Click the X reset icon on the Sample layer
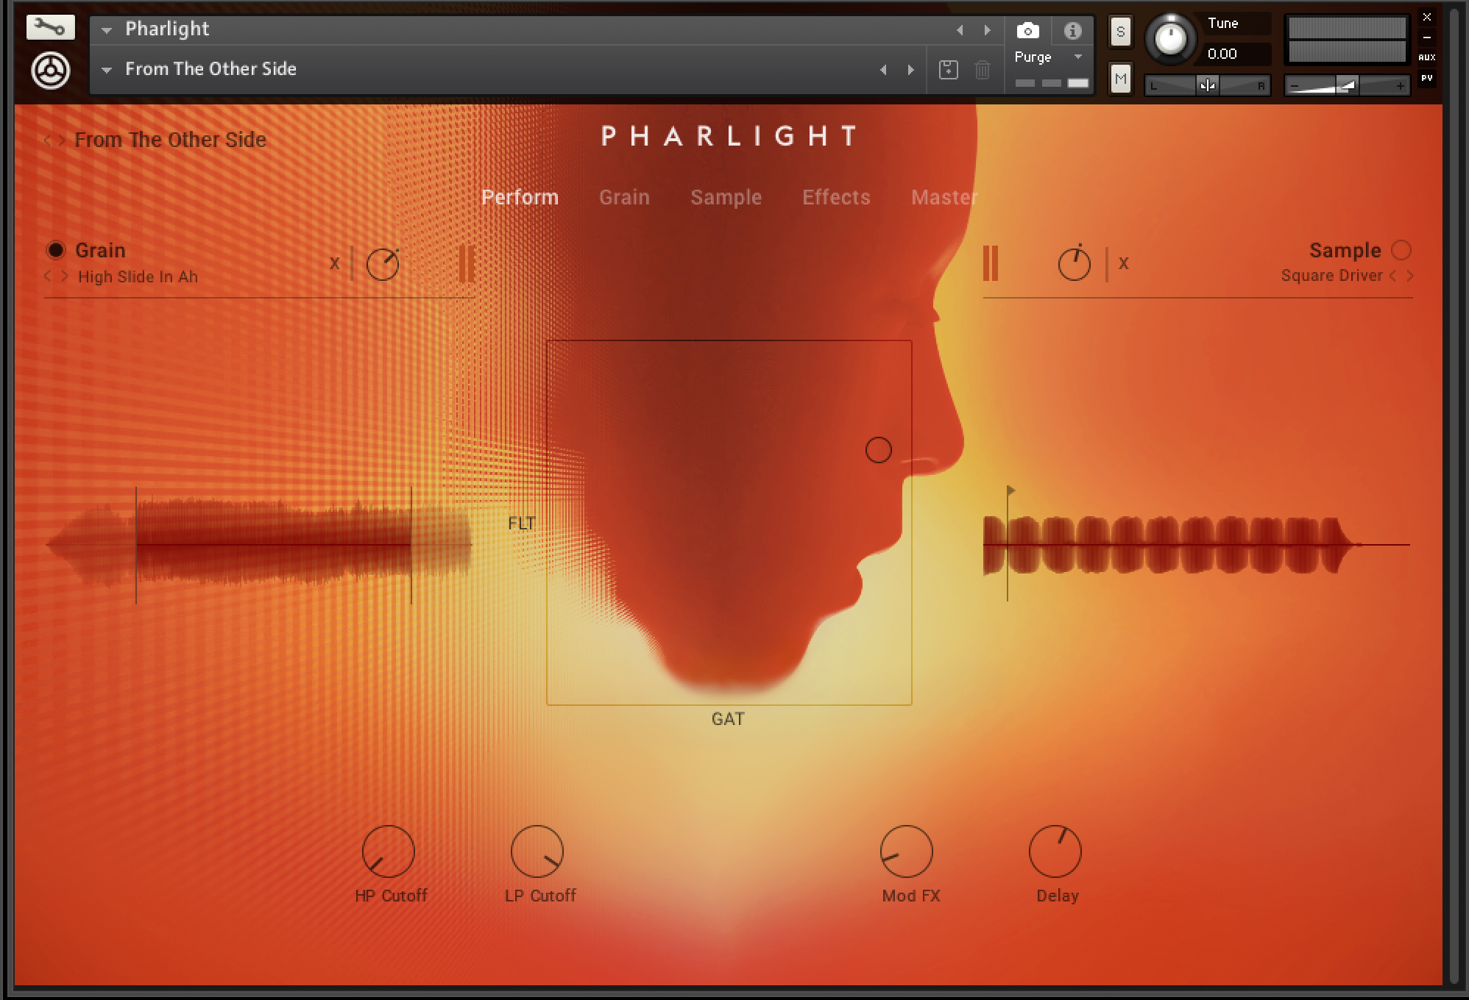This screenshot has width=1469, height=1000. 1123,265
